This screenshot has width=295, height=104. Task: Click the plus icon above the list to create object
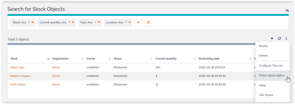272,38
